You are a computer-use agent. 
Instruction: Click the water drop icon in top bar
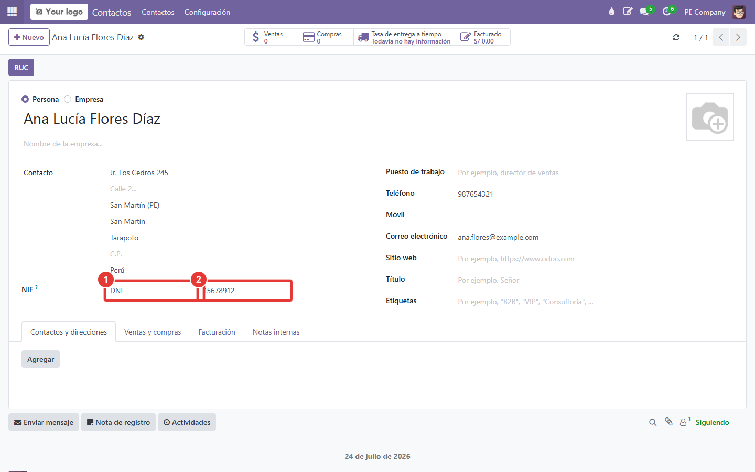pos(611,12)
